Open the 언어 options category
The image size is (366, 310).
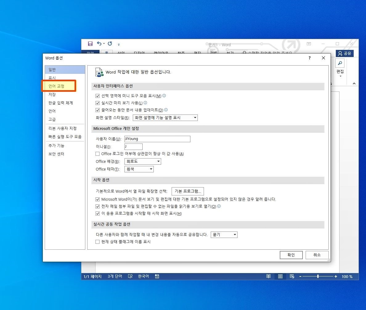point(65,111)
